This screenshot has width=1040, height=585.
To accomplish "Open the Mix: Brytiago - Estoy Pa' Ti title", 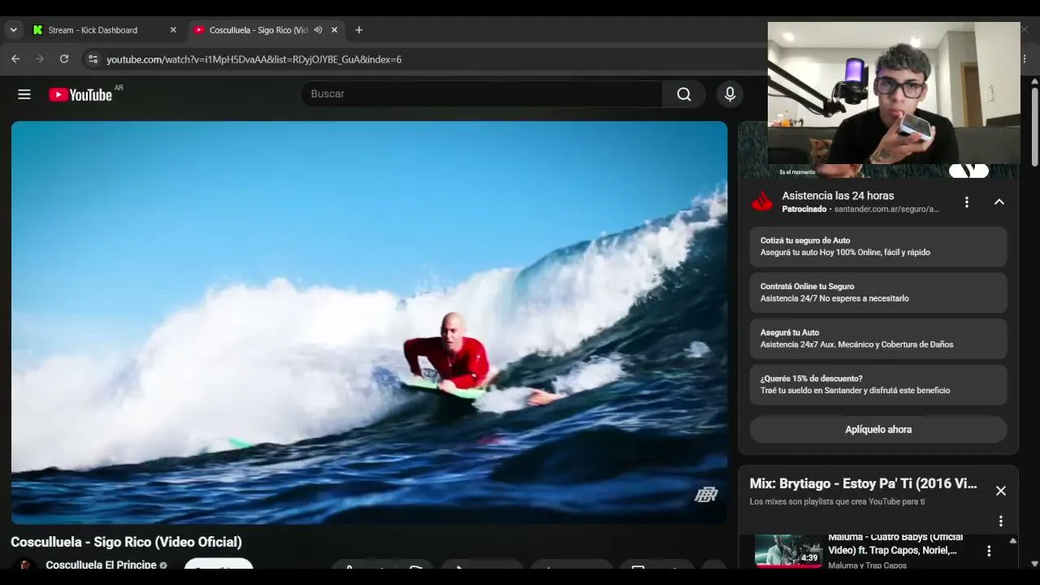I will 863,483.
